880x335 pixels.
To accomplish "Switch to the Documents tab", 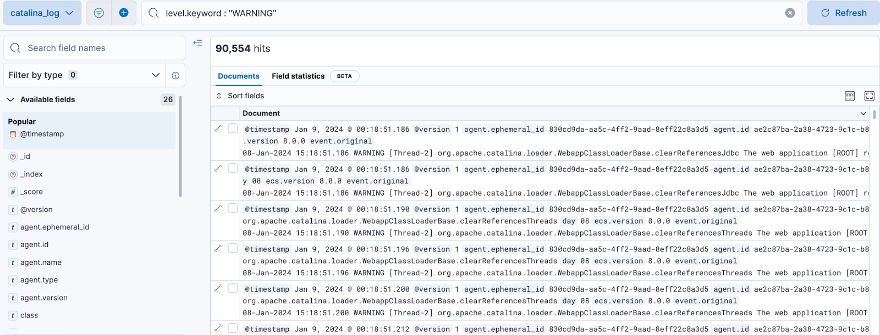I will (239, 76).
